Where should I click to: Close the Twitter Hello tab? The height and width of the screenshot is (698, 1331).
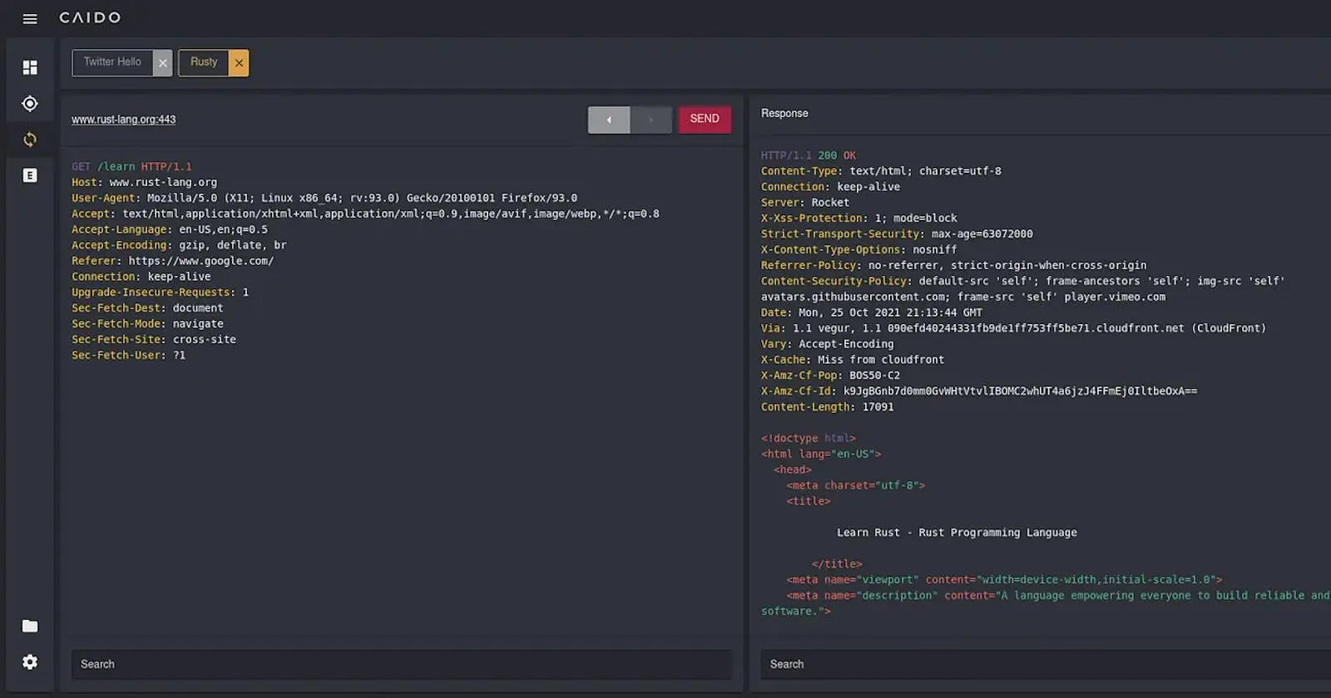tap(163, 63)
